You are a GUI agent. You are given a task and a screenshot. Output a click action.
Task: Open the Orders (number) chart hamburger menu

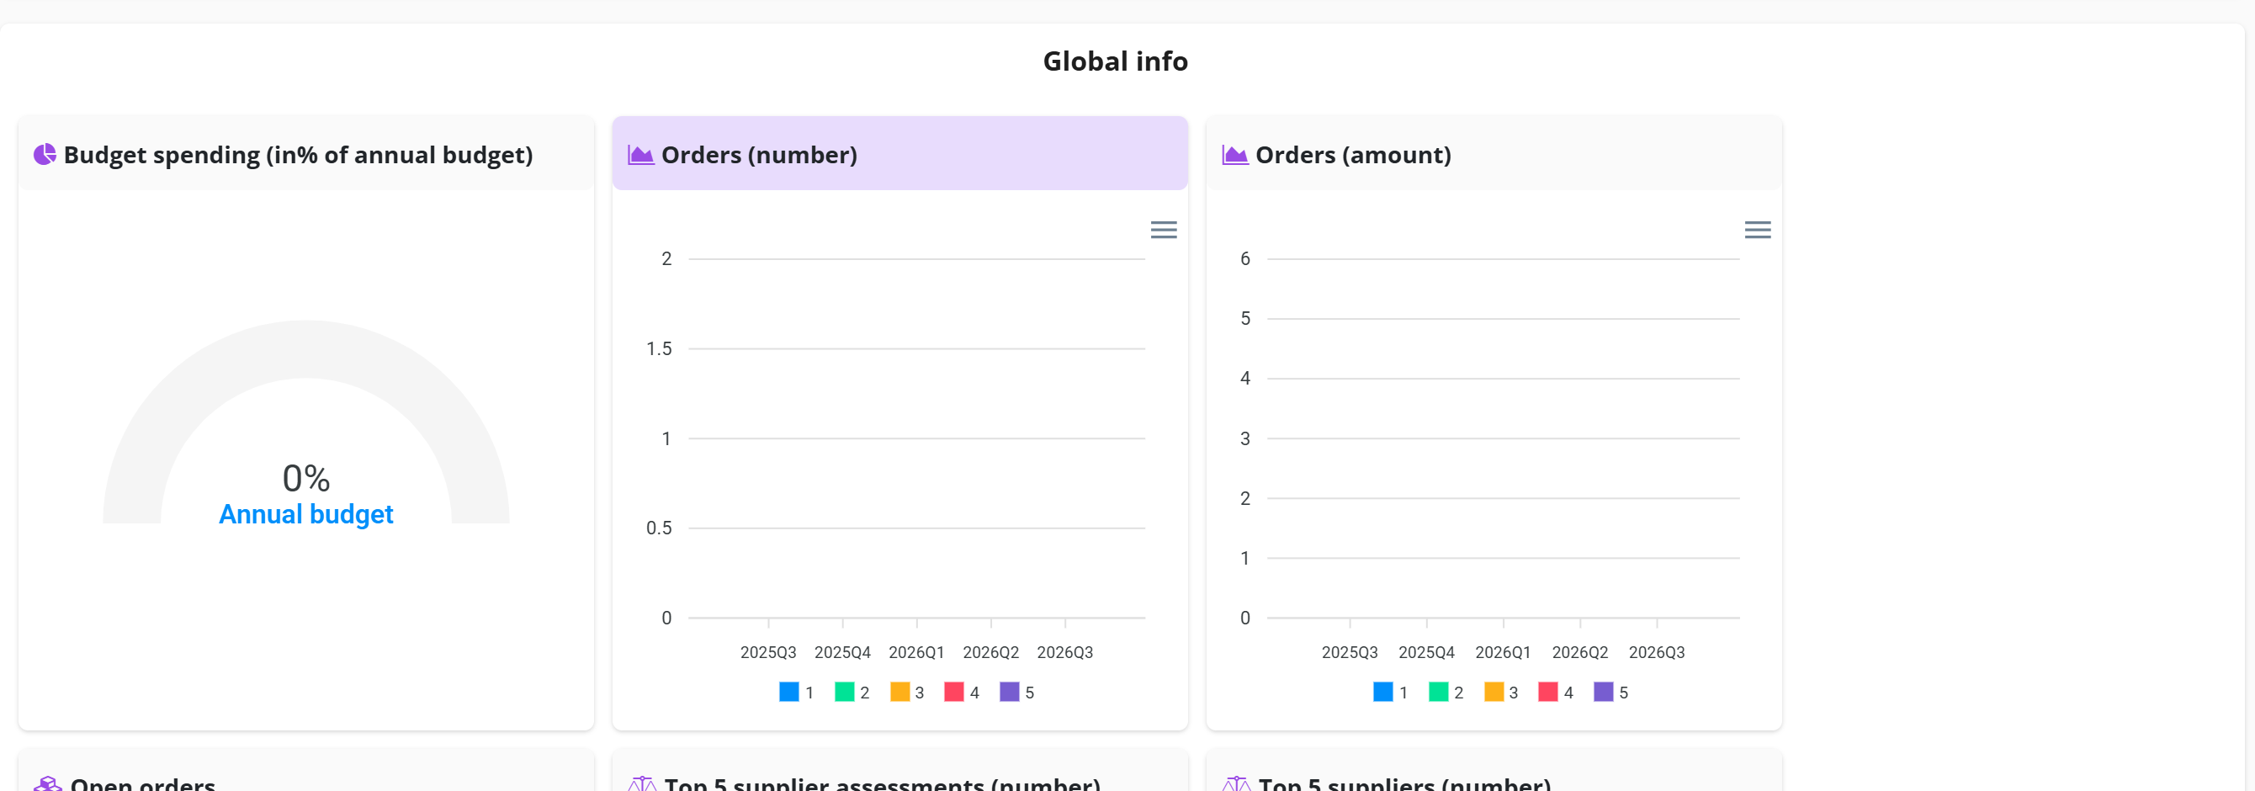click(1164, 230)
